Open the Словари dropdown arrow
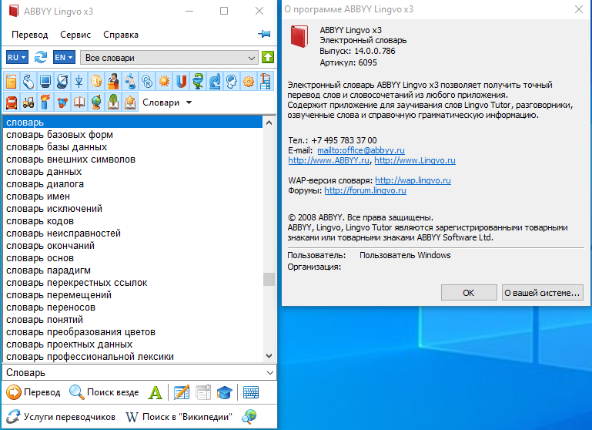Viewport: 592px width, 430px height. [x=189, y=102]
